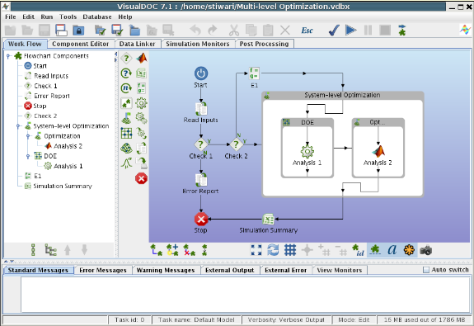
Task: Switch to the Data Linker tab
Action: coord(137,44)
